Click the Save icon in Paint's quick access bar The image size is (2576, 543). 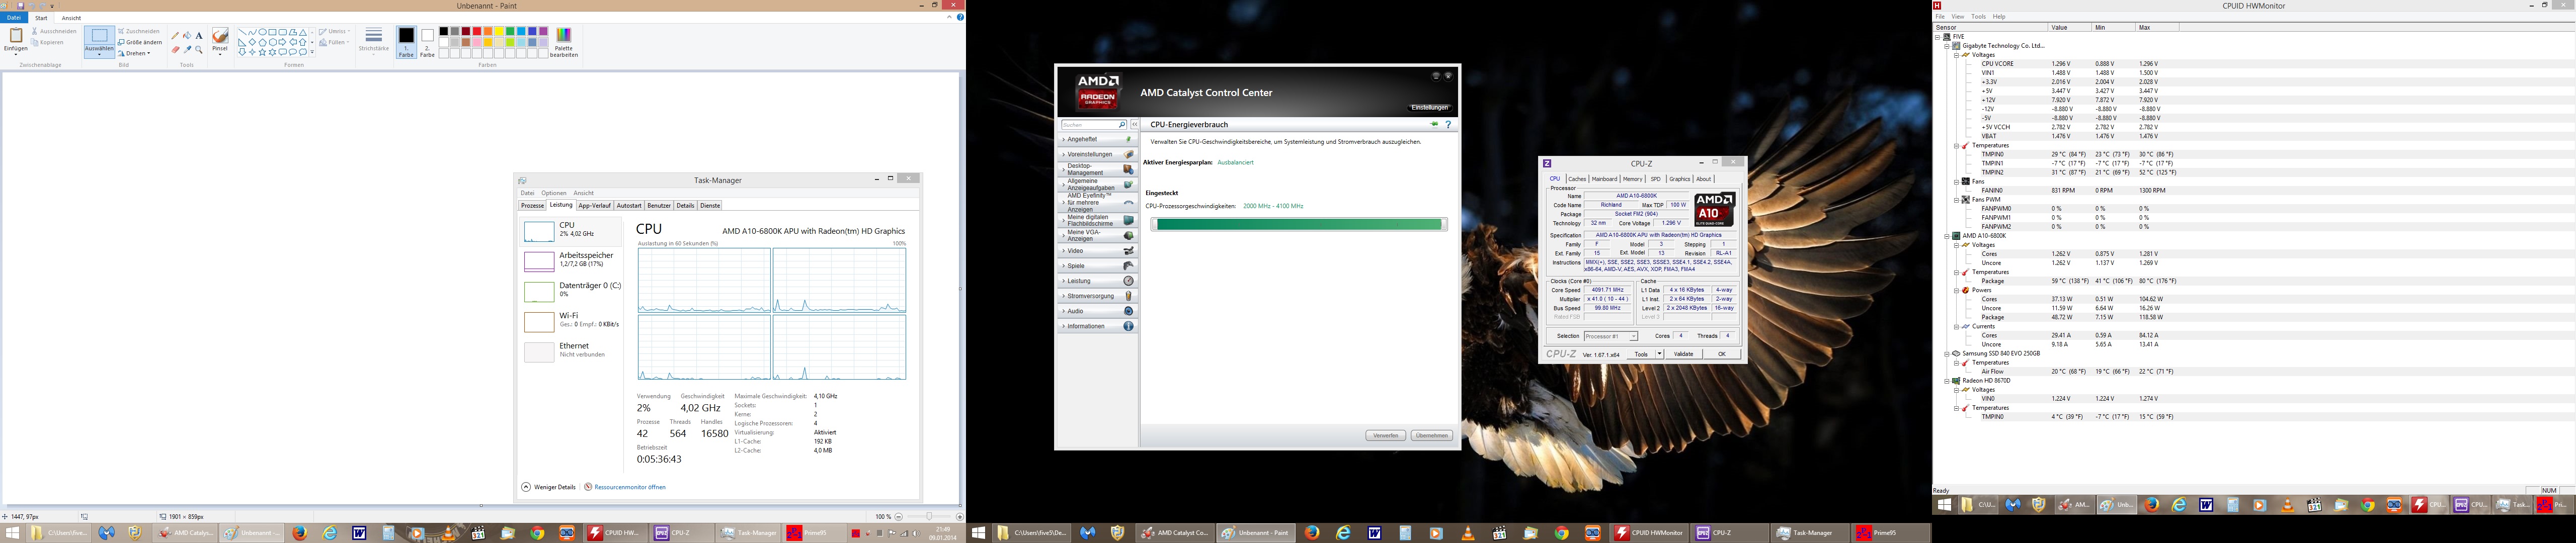(x=20, y=6)
